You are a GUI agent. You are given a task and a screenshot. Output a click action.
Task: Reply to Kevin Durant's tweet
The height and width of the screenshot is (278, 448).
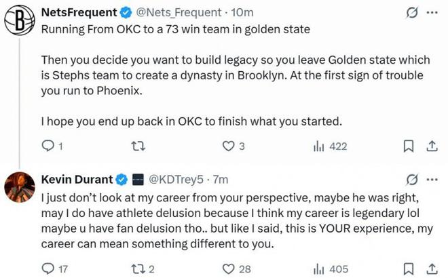click(x=48, y=269)
